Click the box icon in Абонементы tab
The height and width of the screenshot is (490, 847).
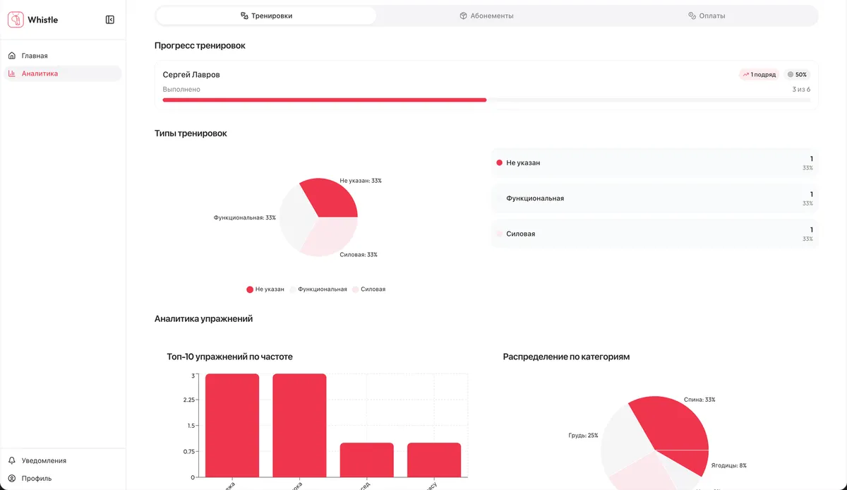pos(464,16)
